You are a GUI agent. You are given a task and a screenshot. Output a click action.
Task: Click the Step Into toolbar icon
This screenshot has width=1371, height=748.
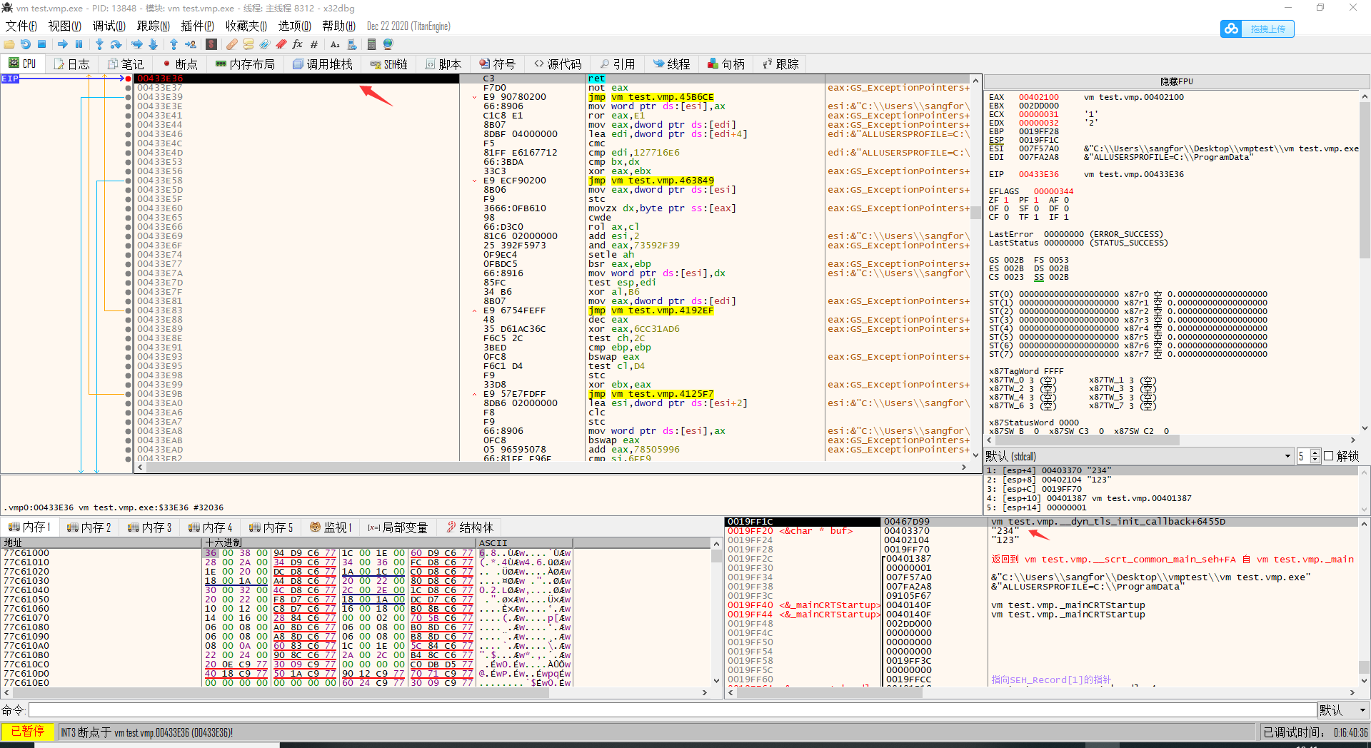point(99,44)
